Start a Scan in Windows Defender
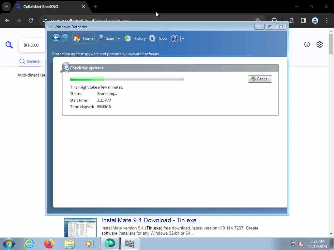This screenshot has height=250, width=334. (x=106, y=38)
